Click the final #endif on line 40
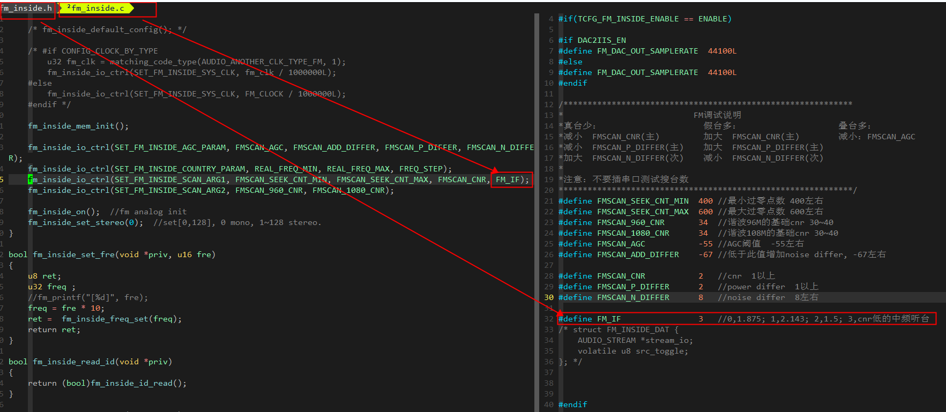Image resolution: width=946 pixels, height=412 pixels. [x=572, y=404]
